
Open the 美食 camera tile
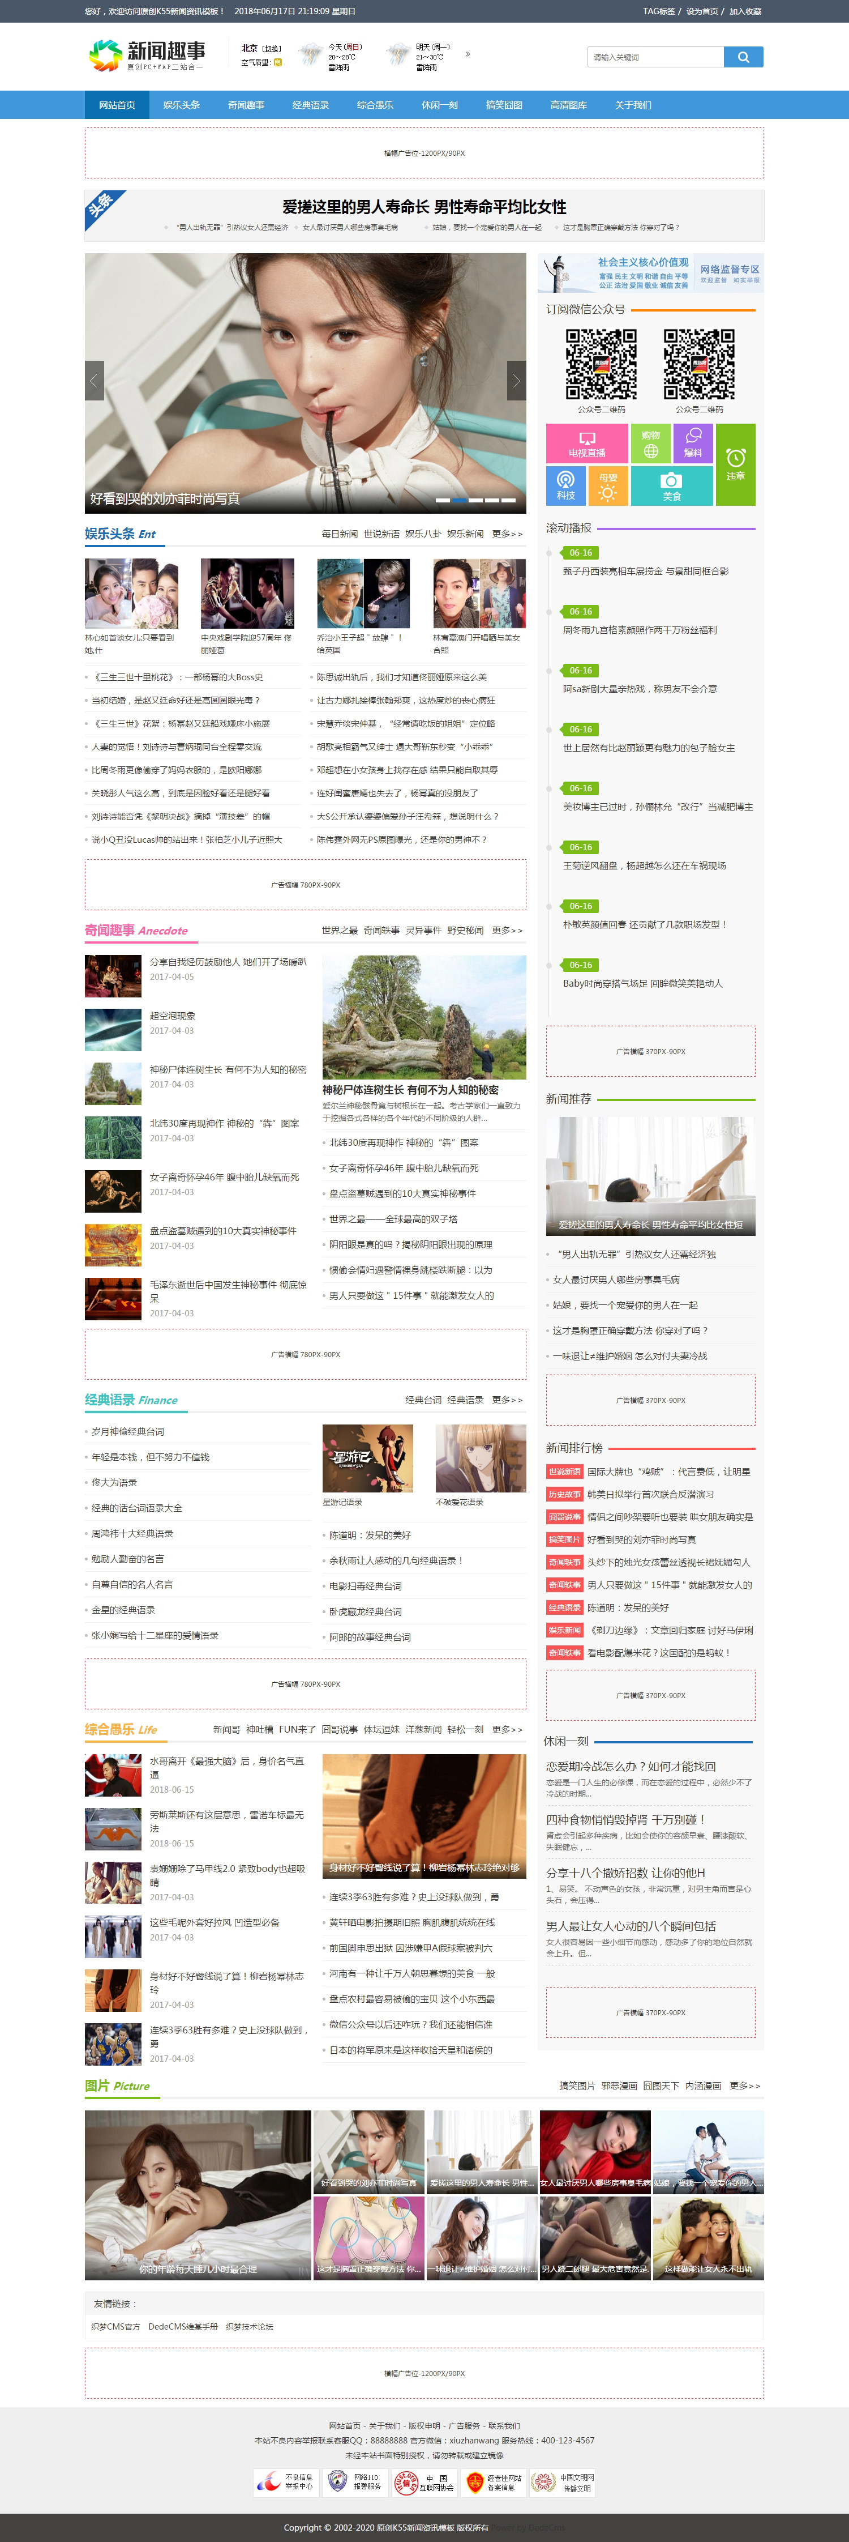671,484
